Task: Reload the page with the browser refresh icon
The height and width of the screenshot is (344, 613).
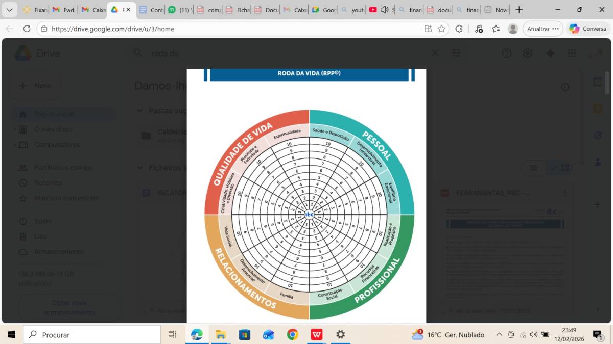Action: tap(27, 29)
